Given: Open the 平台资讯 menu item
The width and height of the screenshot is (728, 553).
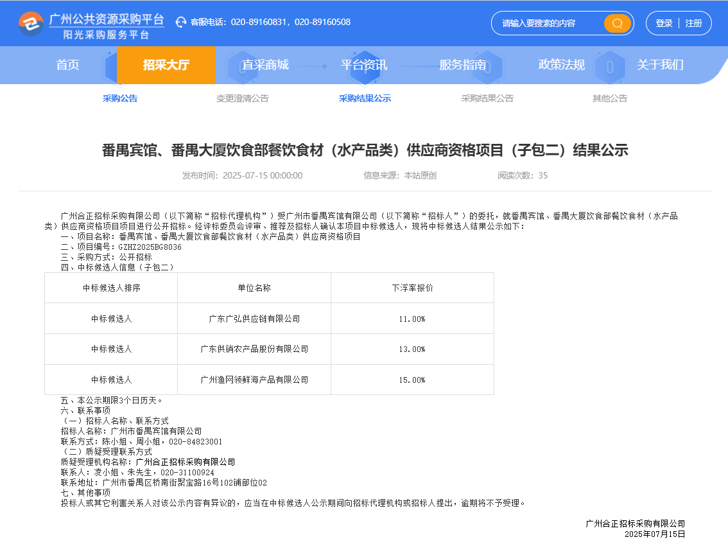Looking at the screenshot, I should click(x=364, y=65).
